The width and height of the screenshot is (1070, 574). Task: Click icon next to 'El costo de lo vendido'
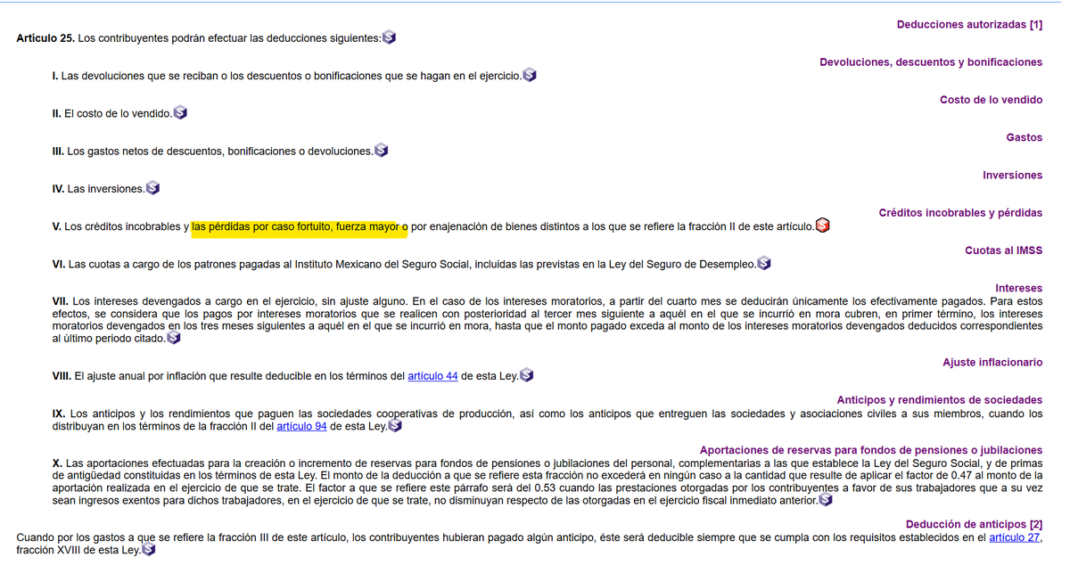tap(180, 112)
